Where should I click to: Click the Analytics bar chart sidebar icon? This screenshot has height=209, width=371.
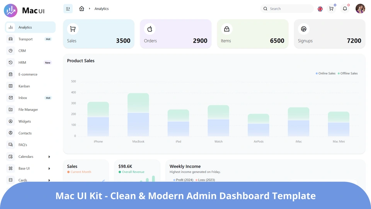coord(11,27)
